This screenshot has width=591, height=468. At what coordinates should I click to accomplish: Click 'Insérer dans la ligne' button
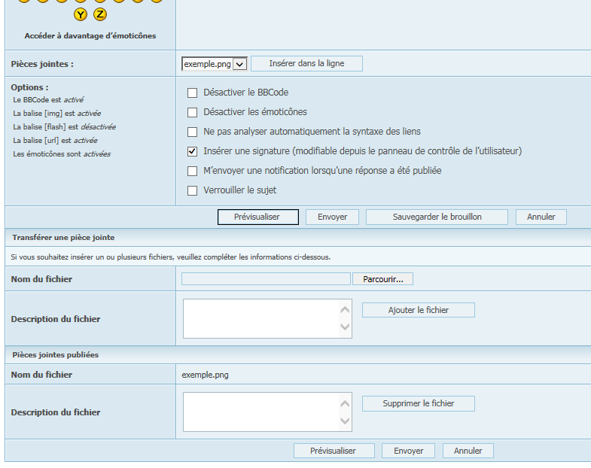[x=306, y=64]
